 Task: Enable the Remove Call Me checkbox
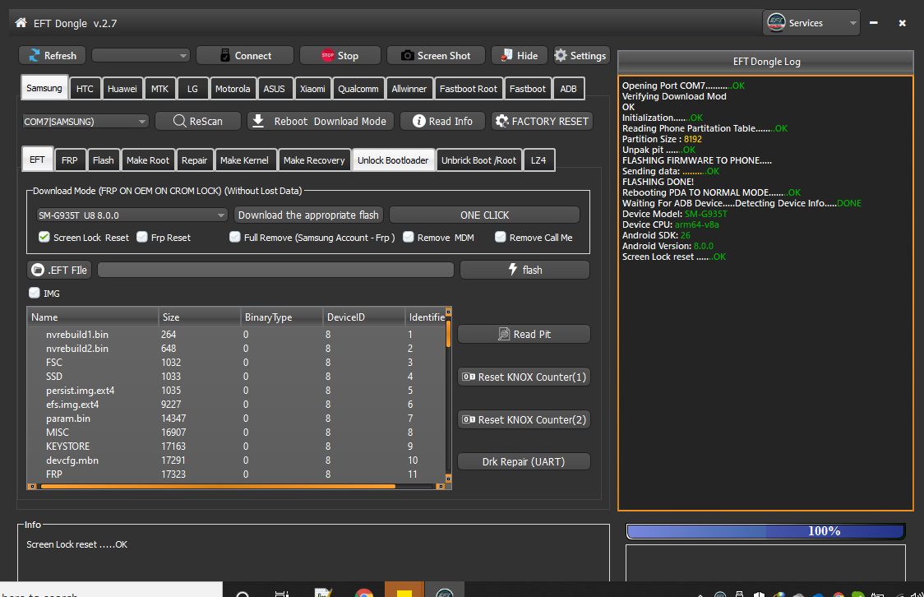[501, 237]
